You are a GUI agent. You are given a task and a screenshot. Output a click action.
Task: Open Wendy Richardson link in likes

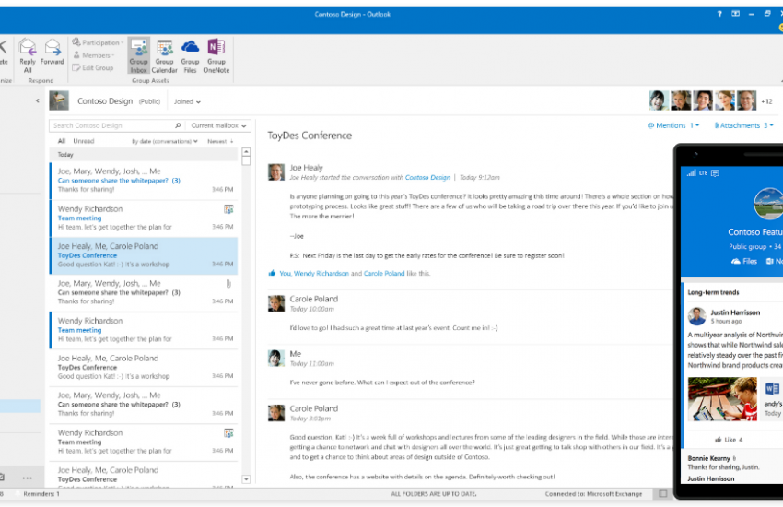[x=321, y=273]
